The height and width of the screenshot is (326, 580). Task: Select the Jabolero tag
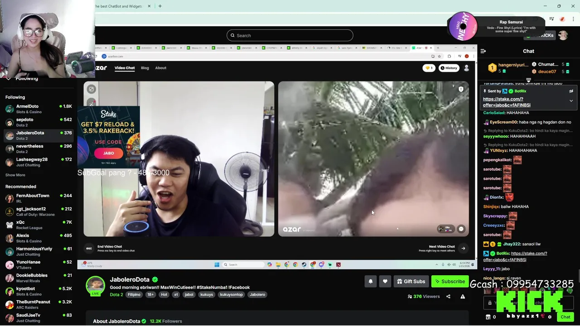(x=257, y=295)
